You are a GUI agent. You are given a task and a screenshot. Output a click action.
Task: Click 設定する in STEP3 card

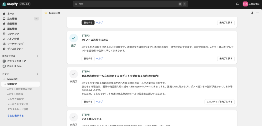[88, 59]
